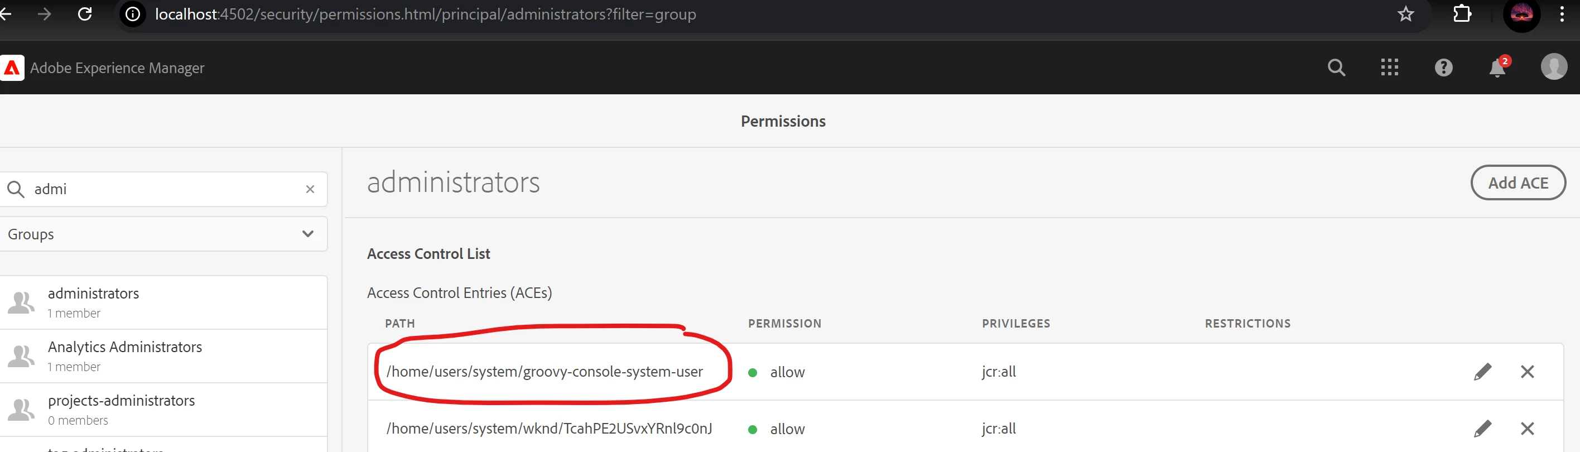The image size is (1580, 452).
Task: Click the PRIVILEGES column header
Action: [x=1016, y=324]
